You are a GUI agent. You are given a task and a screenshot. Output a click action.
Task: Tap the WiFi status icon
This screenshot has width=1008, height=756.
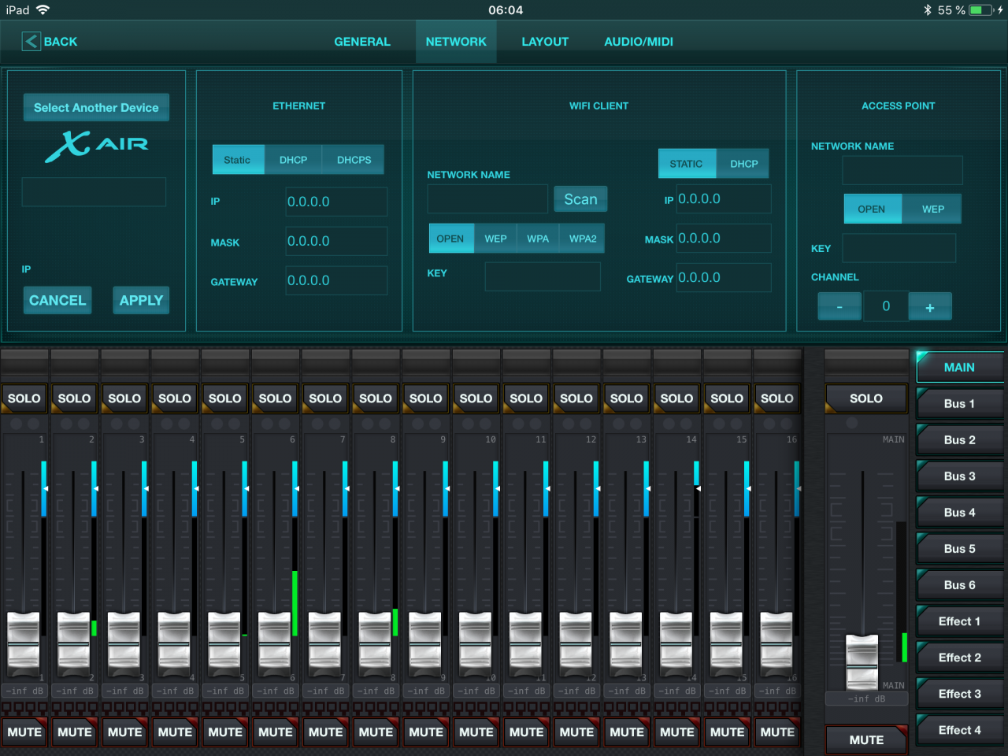(x=43, y=10)
